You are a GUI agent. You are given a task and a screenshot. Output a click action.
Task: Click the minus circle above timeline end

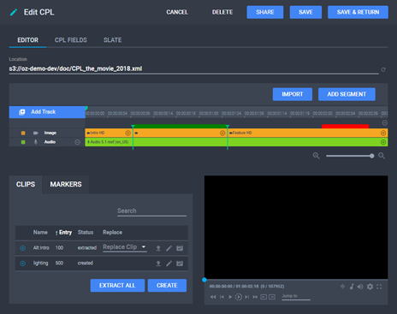click(x=385, y=123)
